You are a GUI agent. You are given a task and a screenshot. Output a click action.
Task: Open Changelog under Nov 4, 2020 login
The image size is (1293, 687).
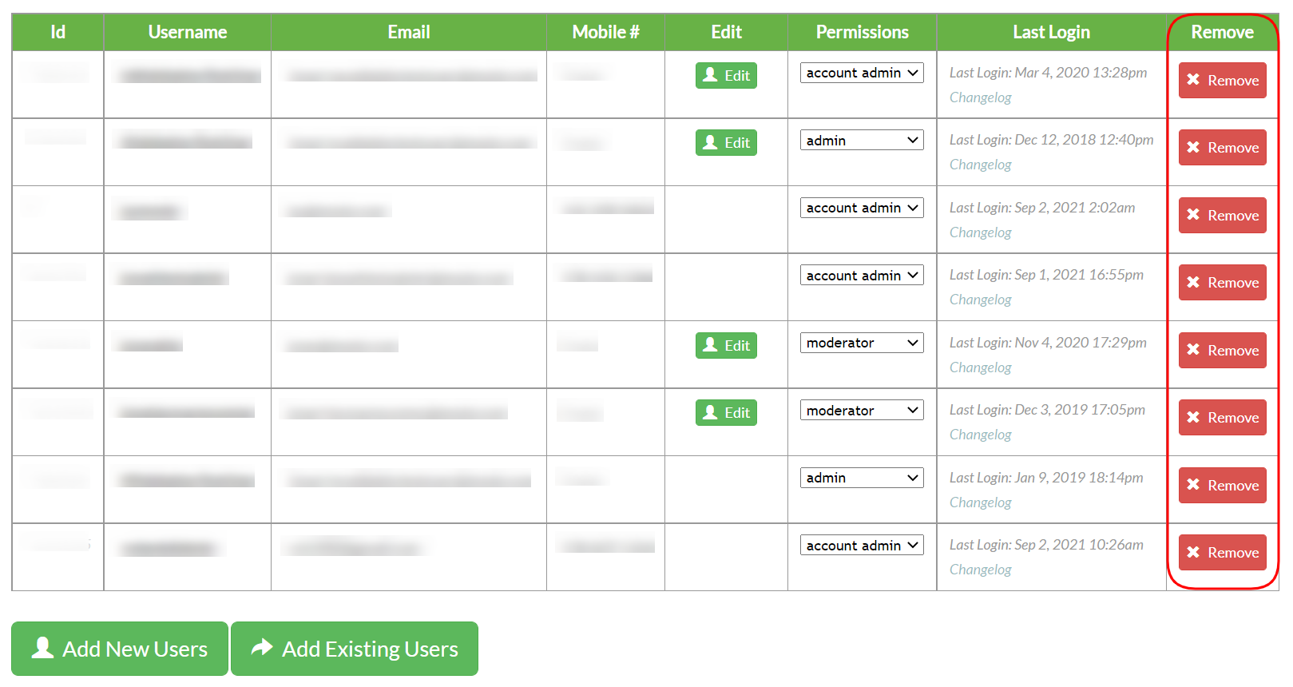tap(980, 367)
